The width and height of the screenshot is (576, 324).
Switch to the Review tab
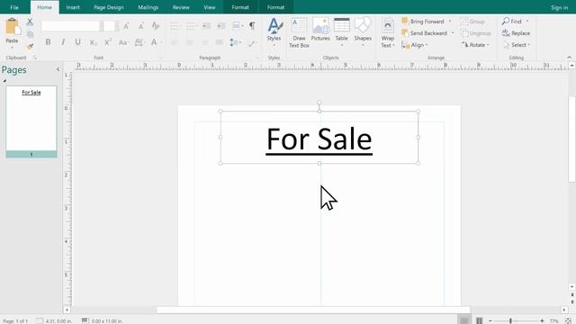coord(181,7)
